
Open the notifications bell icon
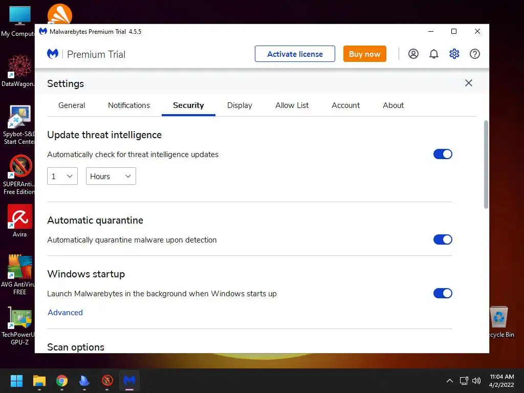434,54
